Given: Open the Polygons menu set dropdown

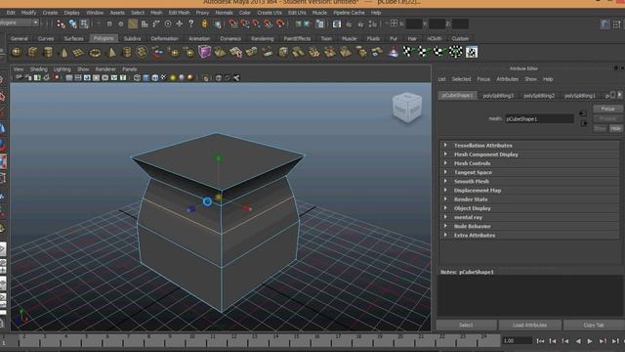Looking at the screenshot, I should click(x=20, y=22).
